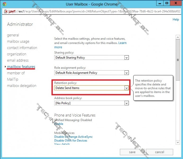This screenshot has height=159, width=183.
Task: Click the Address book policy label
Action: (x=68, y=98)
